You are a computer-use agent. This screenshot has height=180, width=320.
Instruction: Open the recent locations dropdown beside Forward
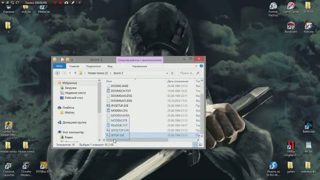coord(70,73)
